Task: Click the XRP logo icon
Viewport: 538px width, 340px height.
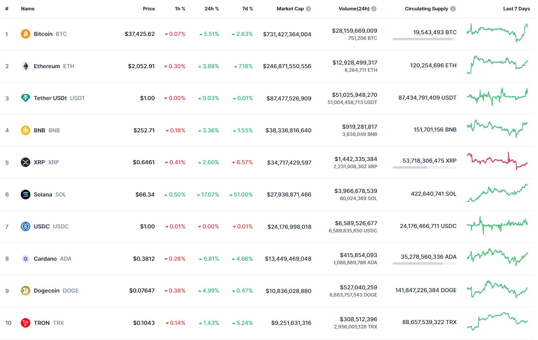Action: [26, 162]
